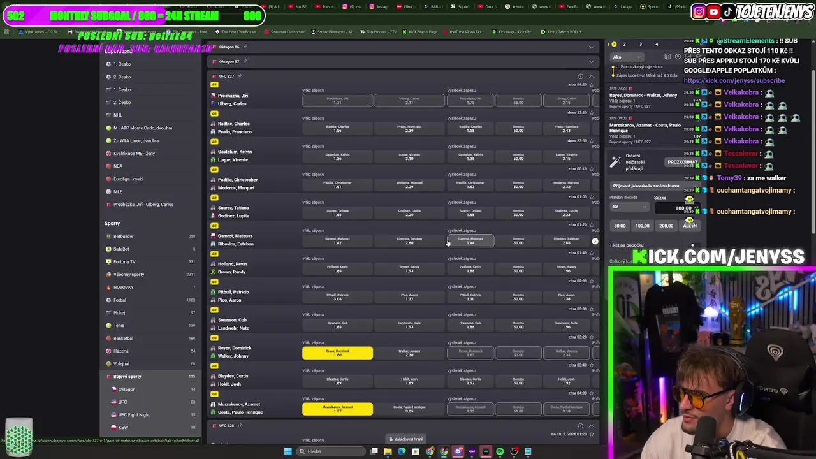The width and height of the screenshot is (816, 459).
Task: Pin the UFC 327 league
Action: (x=240, y=76)
